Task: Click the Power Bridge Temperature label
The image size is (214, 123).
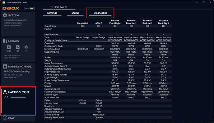Action: pyautogui.click(x=57, y=80)
